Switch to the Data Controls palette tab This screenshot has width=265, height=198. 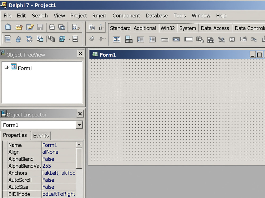click(x=249, y=28)
